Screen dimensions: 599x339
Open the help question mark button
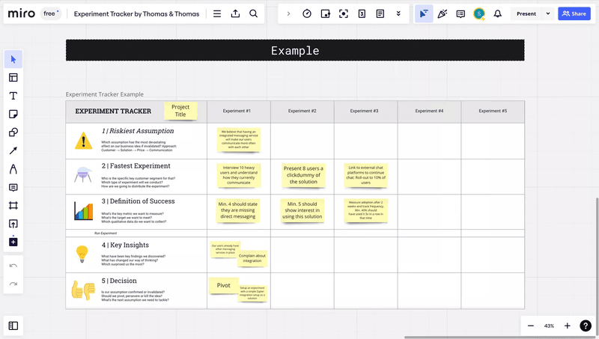586,326
